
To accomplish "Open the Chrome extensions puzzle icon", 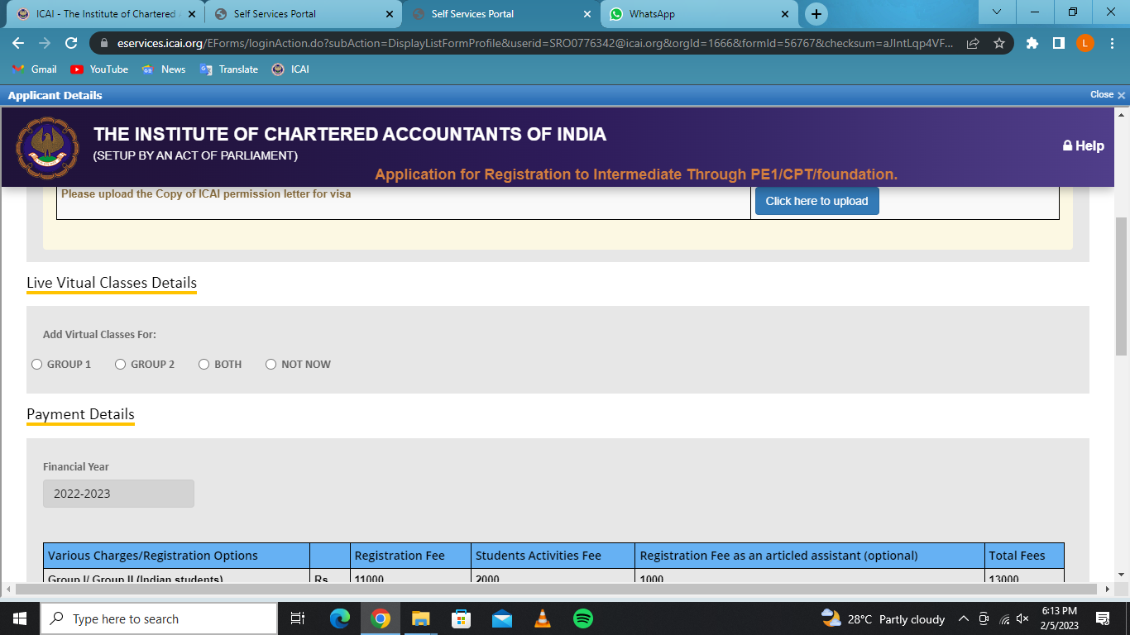I will coord(1032,43).
